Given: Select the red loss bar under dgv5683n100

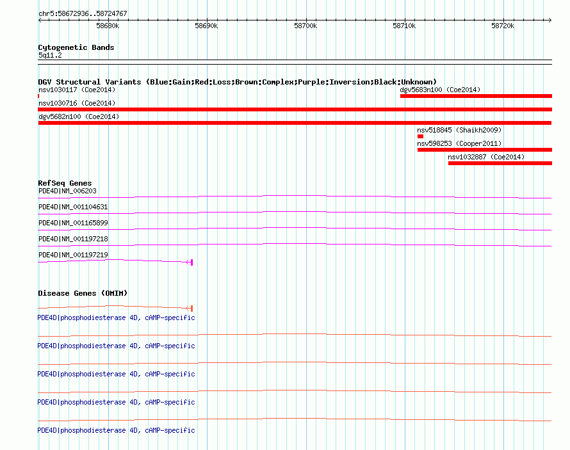Looking at the screenshot, I should click(x=476, y=96).
